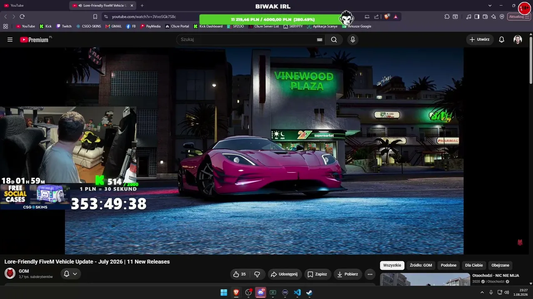Close the Lore-Friendly FiveM Vehicle tab
Image resolution: width=533 pixels, height=299 pixels.
click(132, 5)
